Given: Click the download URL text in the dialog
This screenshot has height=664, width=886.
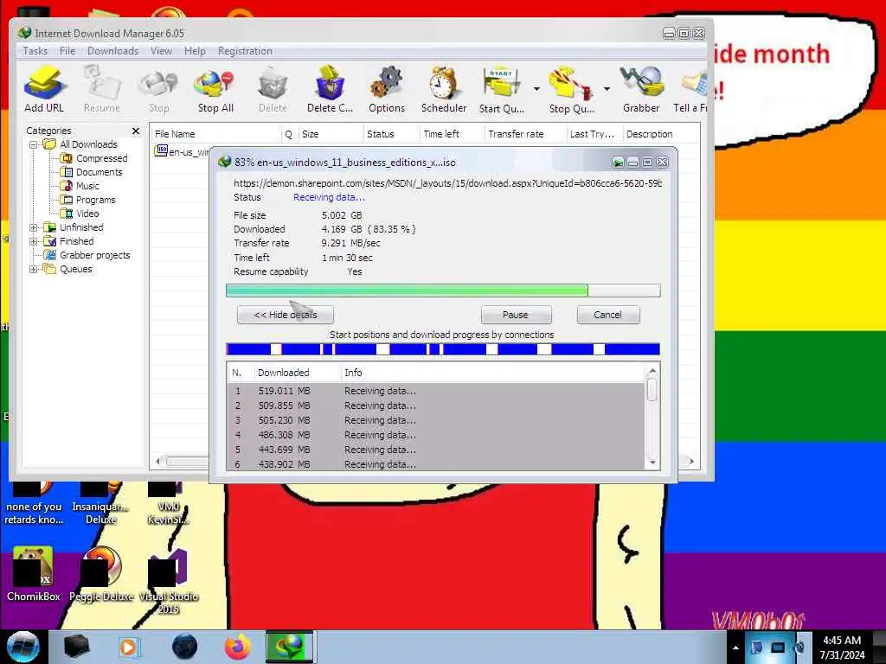Looking at the screenshot, I should pos(447,183).
